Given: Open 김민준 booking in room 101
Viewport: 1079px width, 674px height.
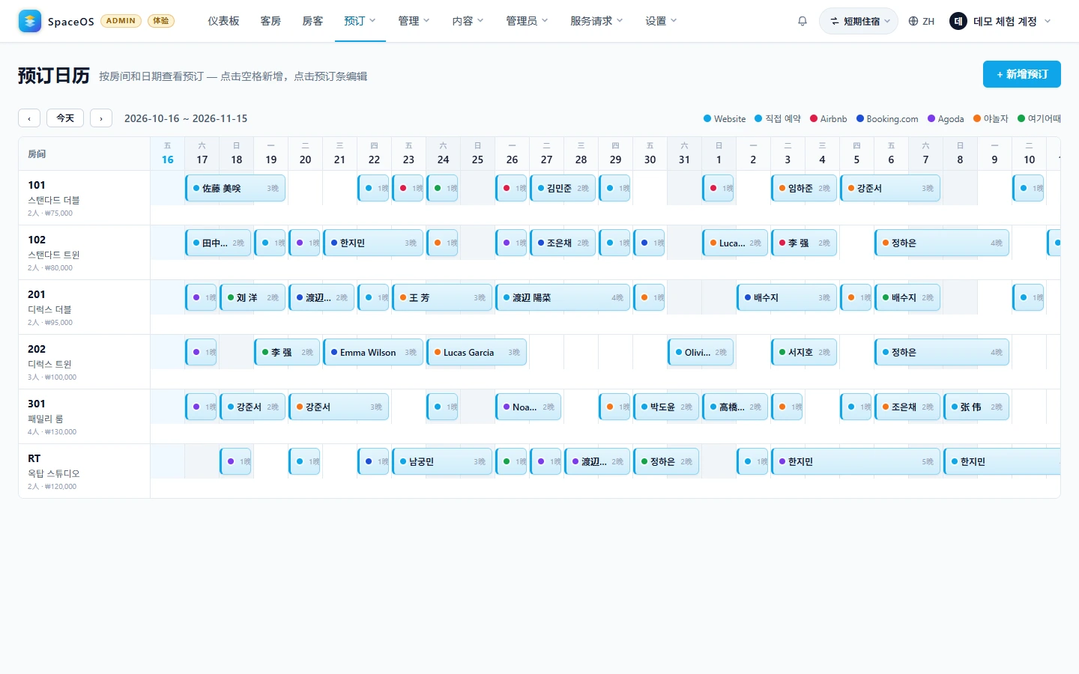Looking at the screenshot, I should point(563,188).
